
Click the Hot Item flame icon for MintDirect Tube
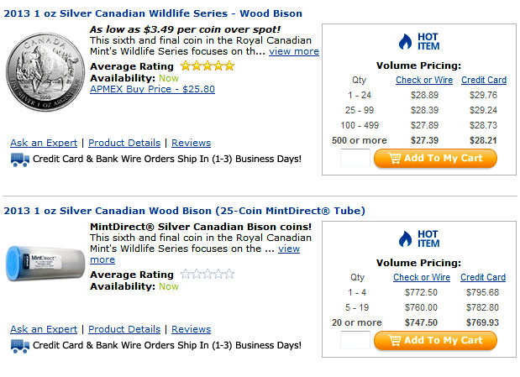click(x=405, y=238)
